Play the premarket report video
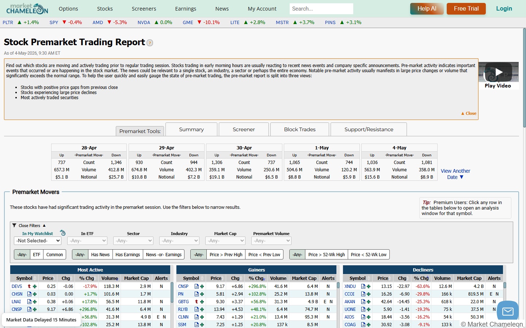Image resolution: width=526 pixels, height=328 pixels. tap(498, 72)
